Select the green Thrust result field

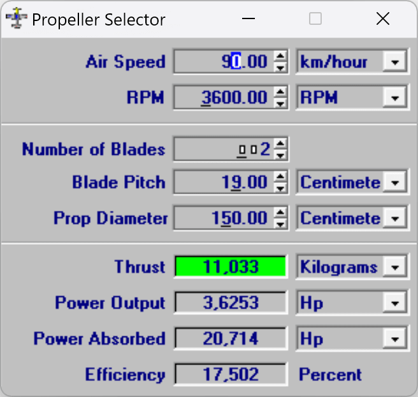coord(230,267)
